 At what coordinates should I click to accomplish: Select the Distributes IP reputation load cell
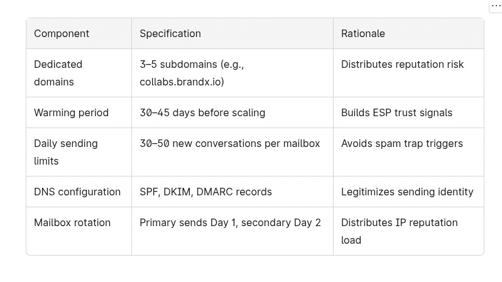[x=399, y=231]
